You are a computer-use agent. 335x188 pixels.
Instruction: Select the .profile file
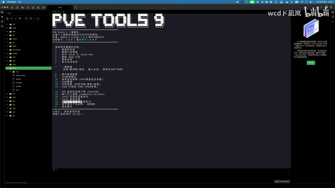pyautogui.click(x=18, y=86)
